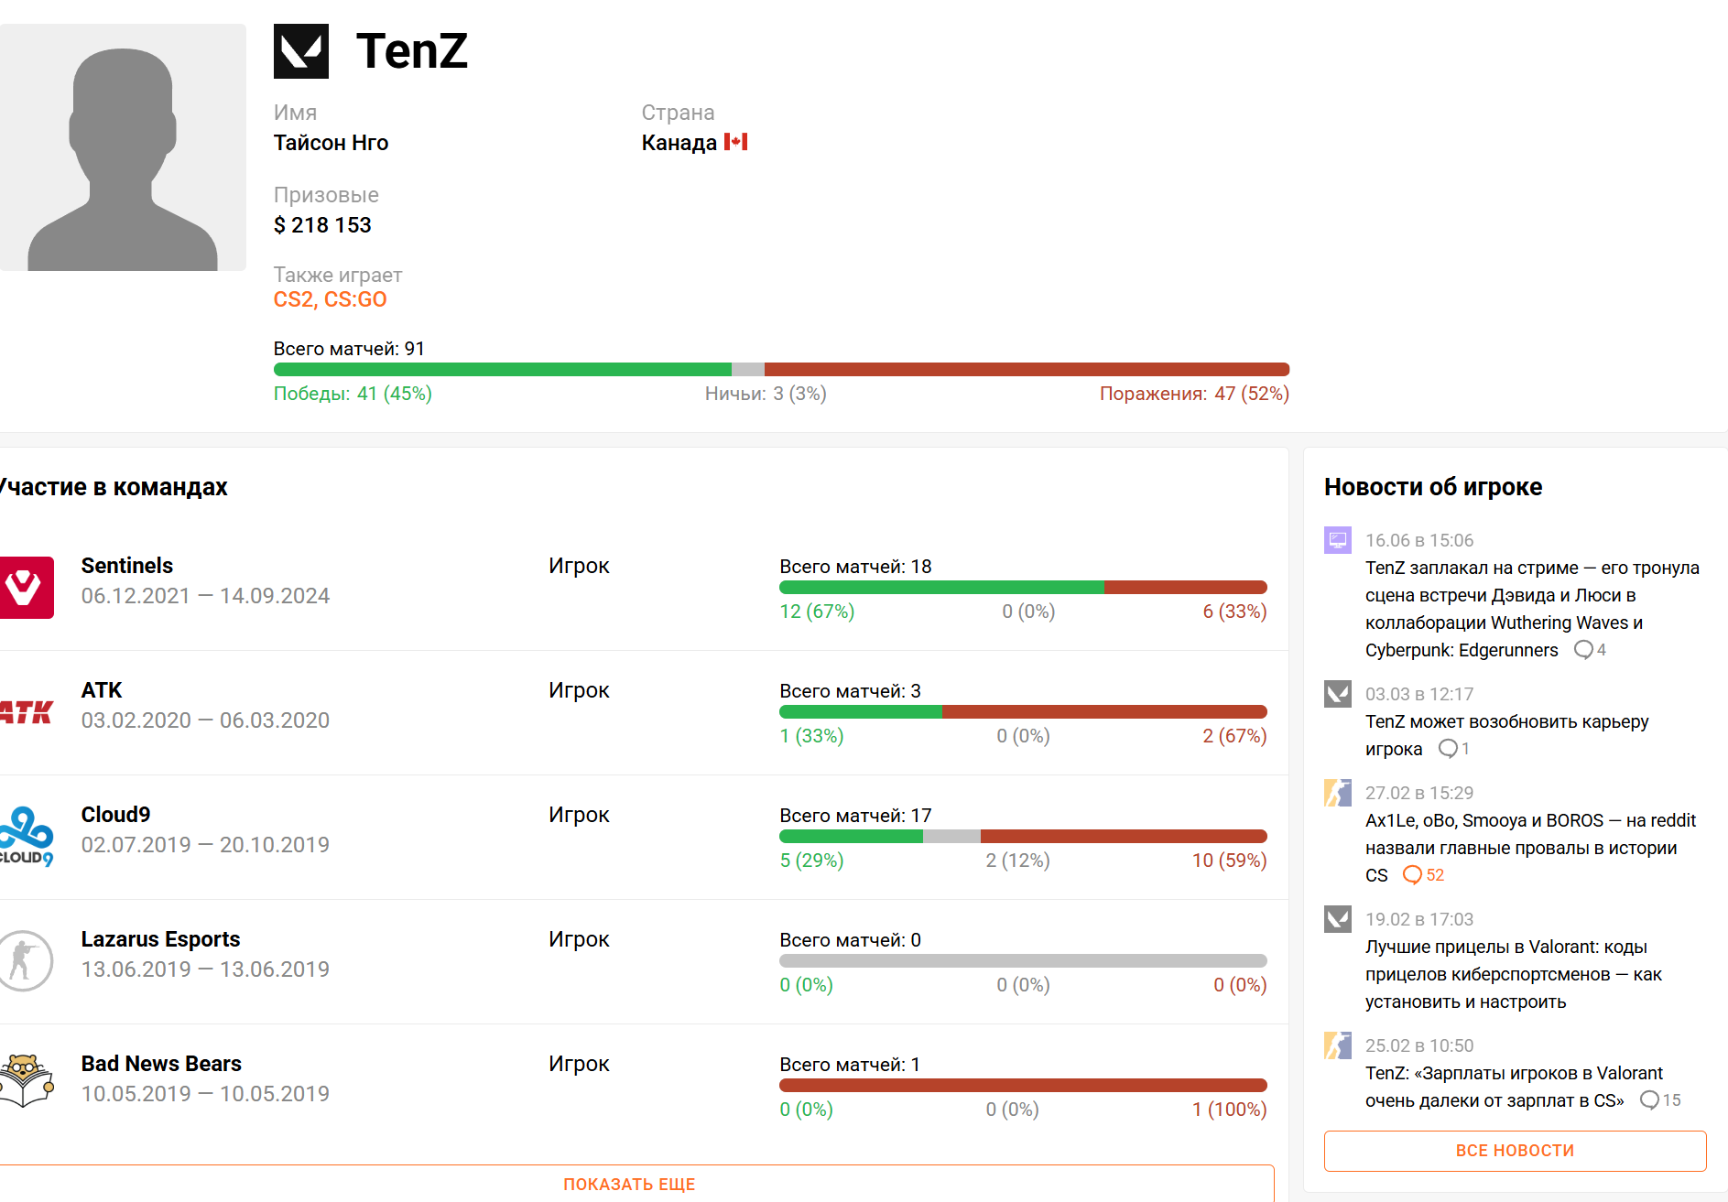Click the purple monitor icon on 16.06 news
Viewport: 1728px width, 1202px height.
click(x=1338, y=540)
